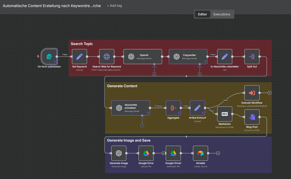This screenshot has height=179, width=291.
Task: Click the Set Keyword pencil node
Action: point(79,56)
